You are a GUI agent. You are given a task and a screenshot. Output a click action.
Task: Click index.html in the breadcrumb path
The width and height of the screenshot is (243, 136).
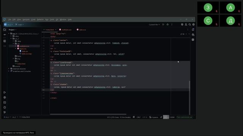[25, 117]
